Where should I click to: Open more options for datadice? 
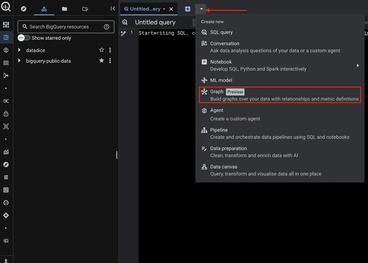(x=110, y=50)
